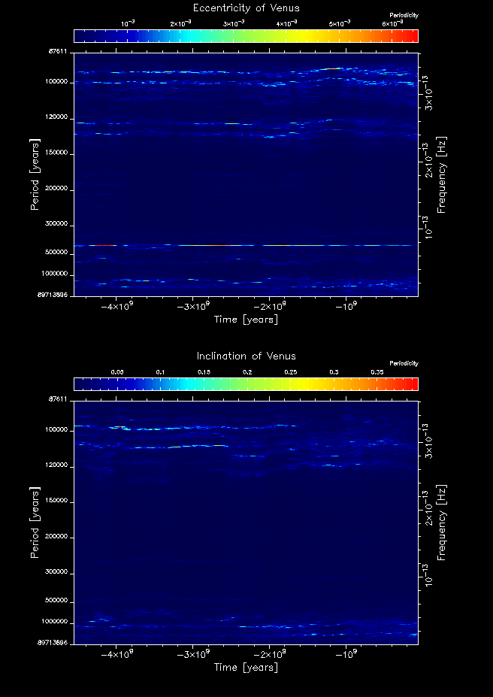Click the Periodicity label above the eccentricity colorbar
Image resolution: width=493 pixels, height=697 pixels.
tap(404, 16)
